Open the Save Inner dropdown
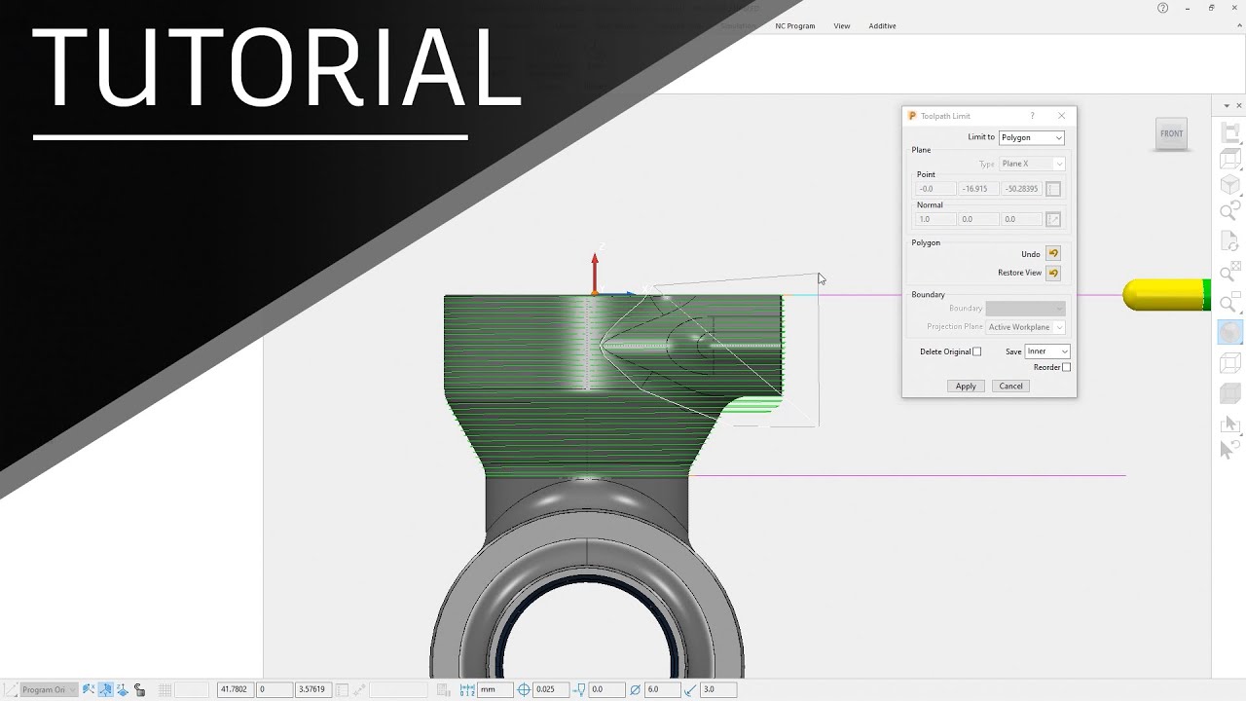The image size is (1246, 701). [1047, 351]
